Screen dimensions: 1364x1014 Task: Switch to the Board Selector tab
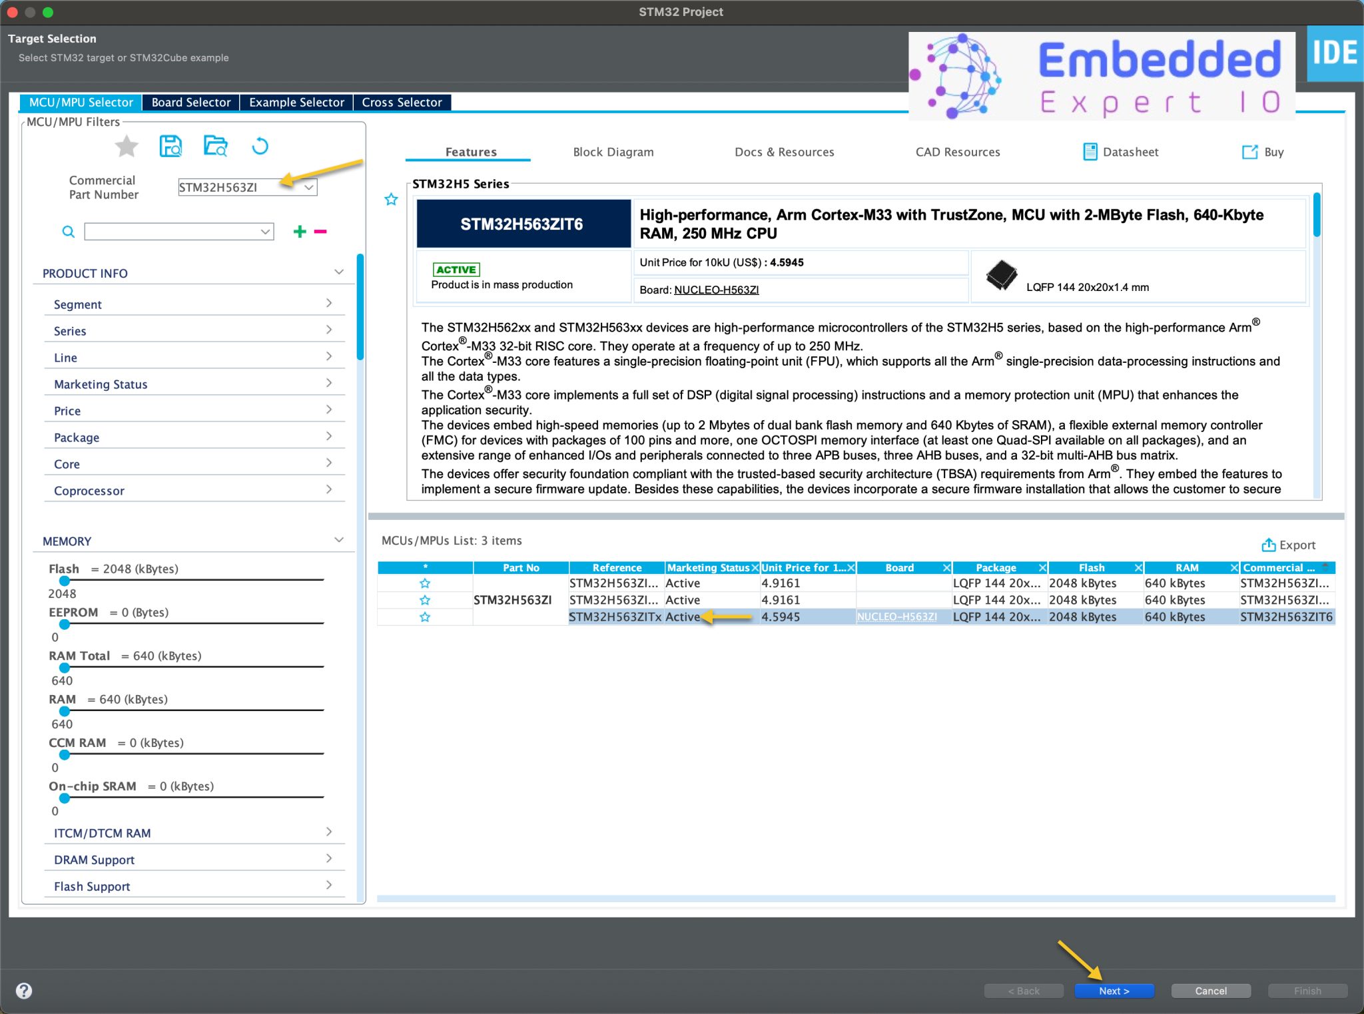point(190,102)
